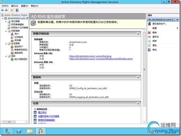Open the certification.asmx URL link
The height and width of the screenshot is (136, 181).
coord(101,59)
